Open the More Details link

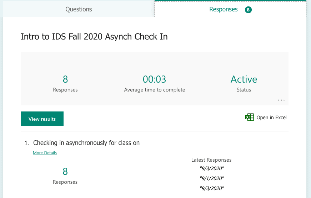45,153
